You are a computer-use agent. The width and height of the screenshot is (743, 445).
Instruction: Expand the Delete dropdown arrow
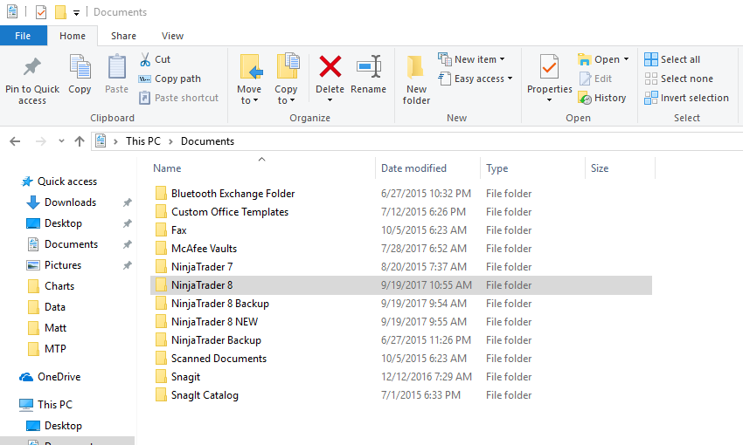point(330,100)
